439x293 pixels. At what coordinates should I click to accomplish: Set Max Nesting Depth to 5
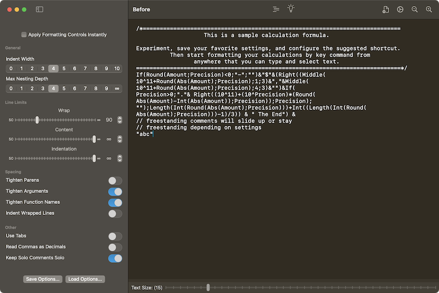64,89
